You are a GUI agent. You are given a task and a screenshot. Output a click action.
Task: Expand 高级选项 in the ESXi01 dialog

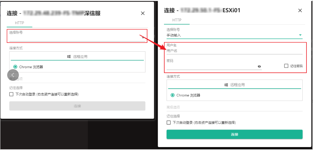coord(173,107)
